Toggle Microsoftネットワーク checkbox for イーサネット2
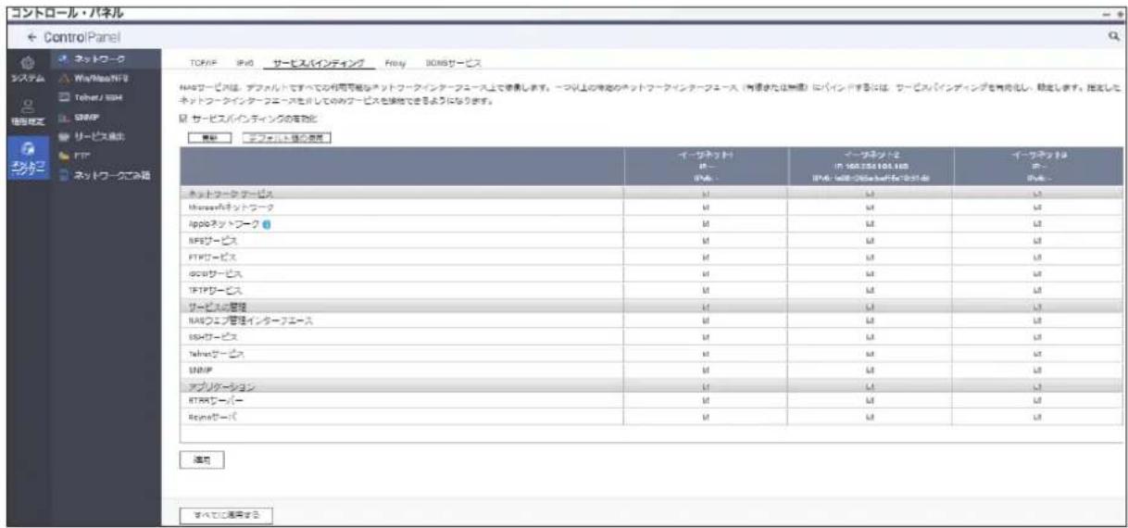The width and height of the screenshot is (1128, 528). point(871,209)
